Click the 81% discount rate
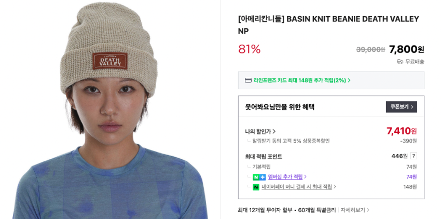441x219 pixels. 249,49
